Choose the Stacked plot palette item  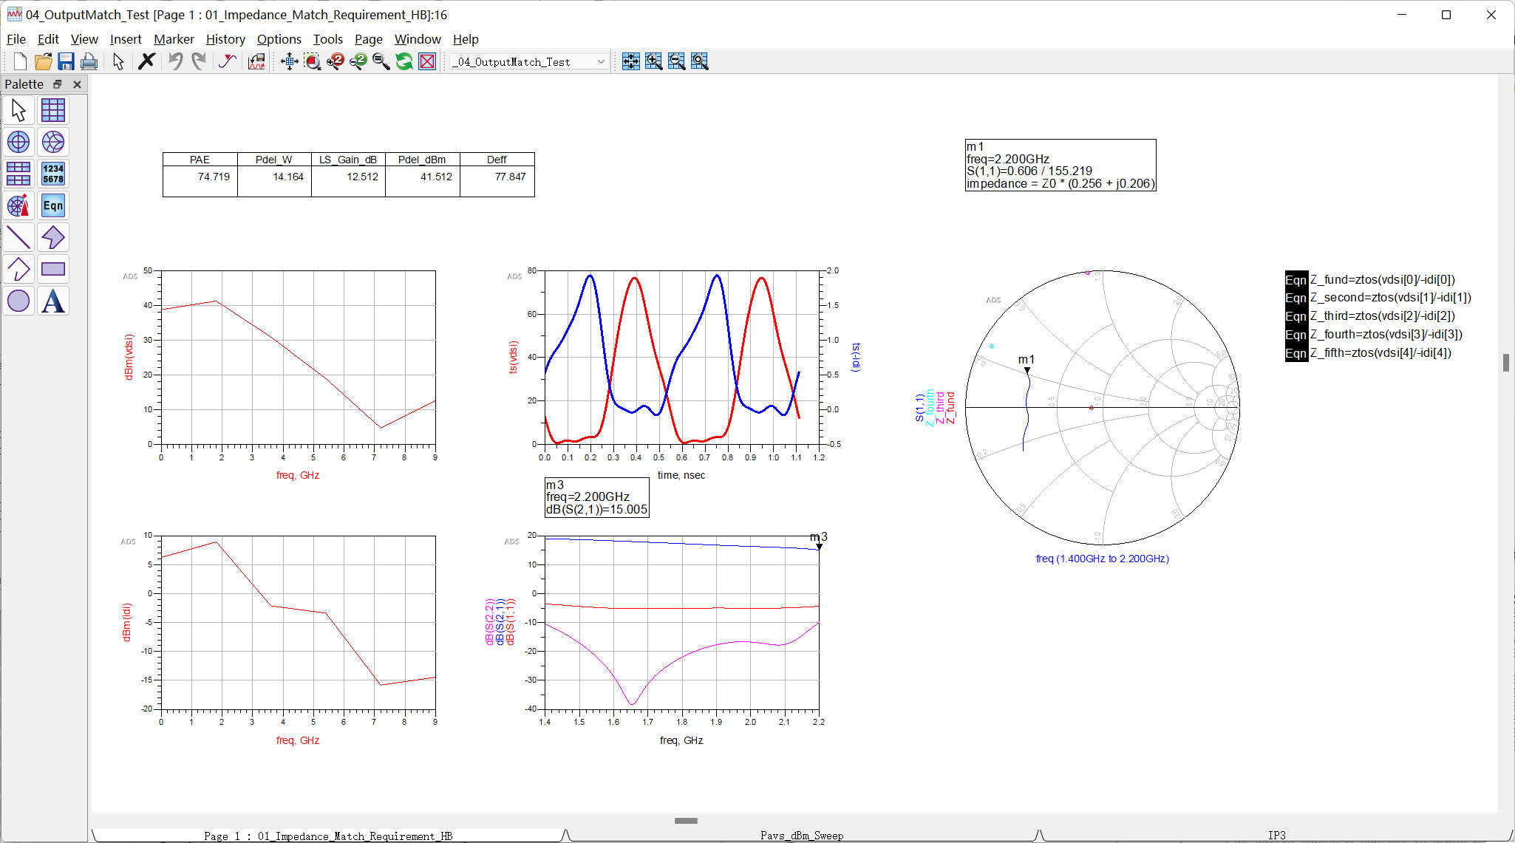(x=18, y=174)
